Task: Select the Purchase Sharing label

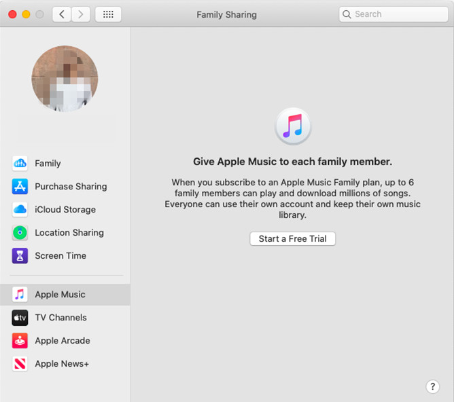Action: click(x=71, y=187)
